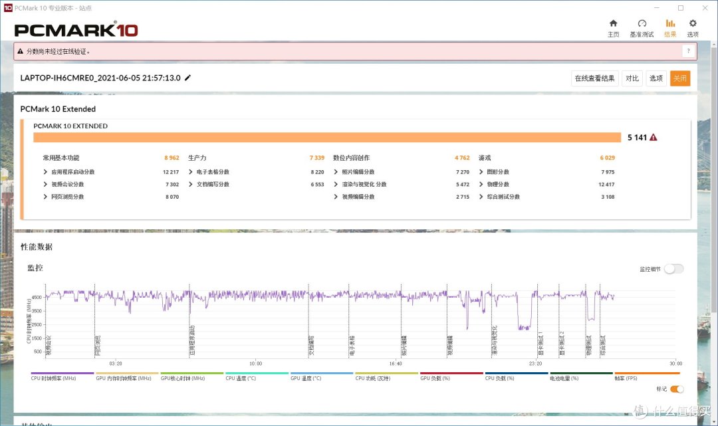Select 帧率 (FPS) legend item

pos(647,375)
